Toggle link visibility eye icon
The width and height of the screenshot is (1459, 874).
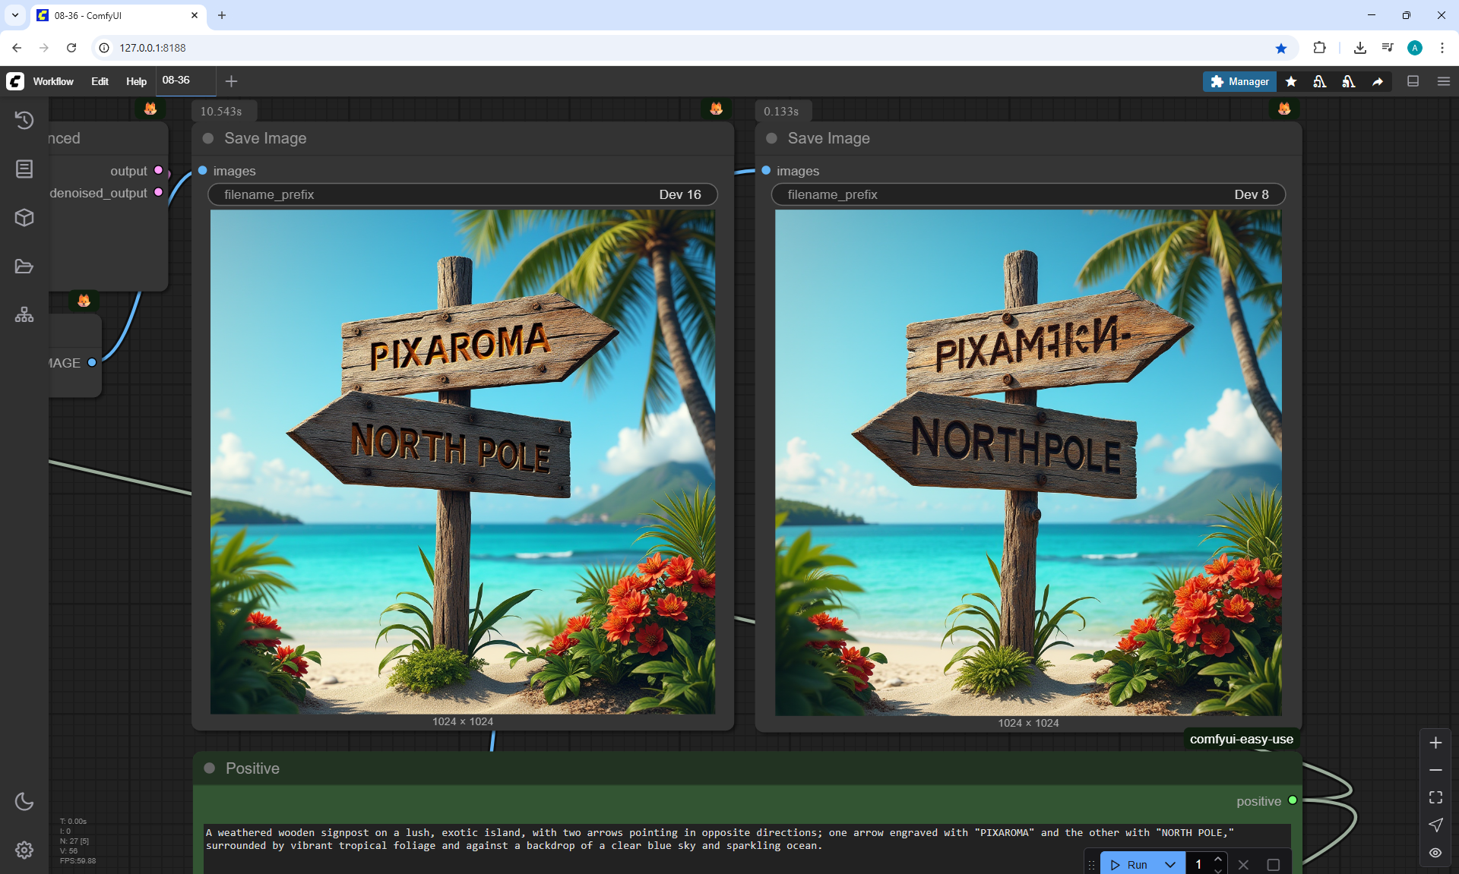[x=1435, y=853]
